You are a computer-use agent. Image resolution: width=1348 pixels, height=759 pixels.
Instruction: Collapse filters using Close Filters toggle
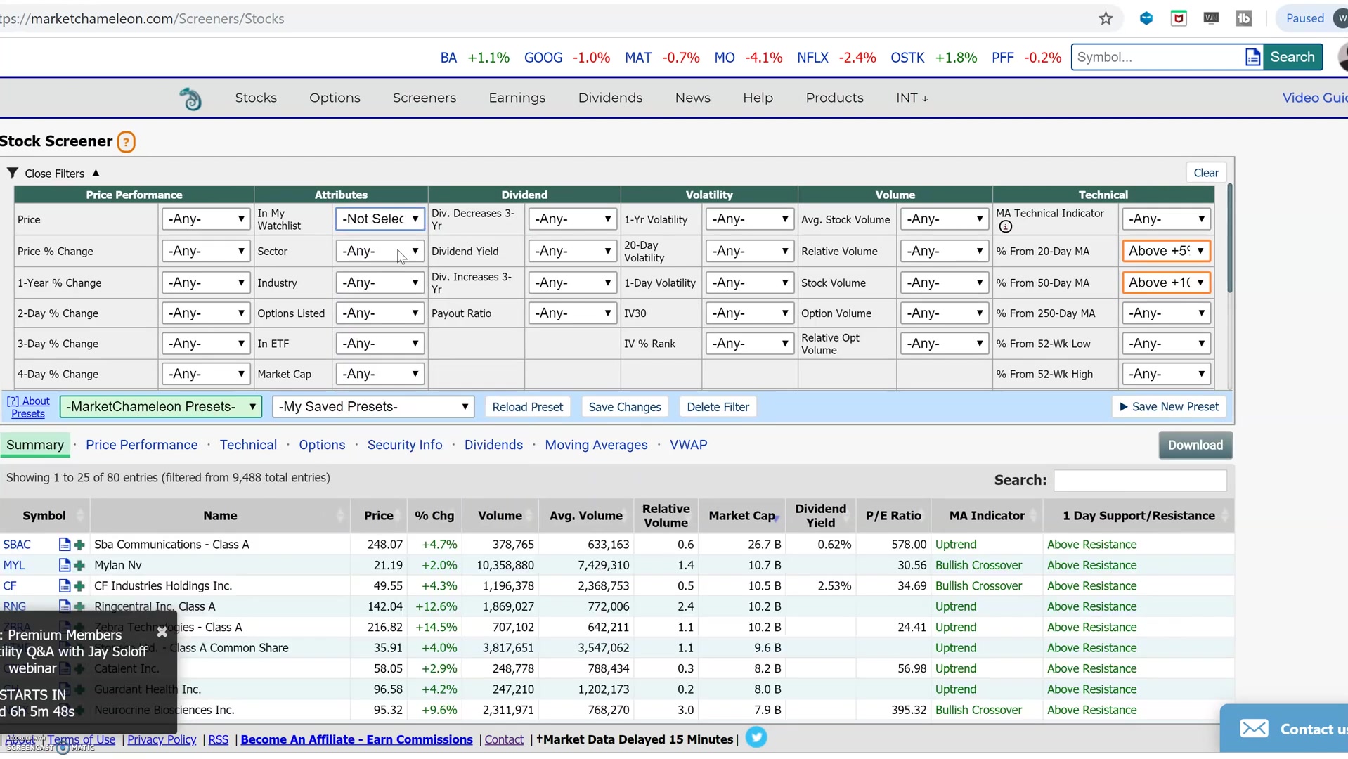pos(54,174)
